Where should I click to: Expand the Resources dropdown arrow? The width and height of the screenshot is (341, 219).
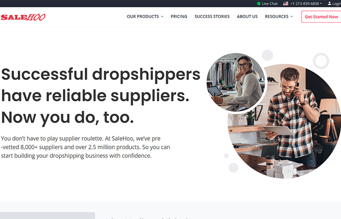(292, 17)
